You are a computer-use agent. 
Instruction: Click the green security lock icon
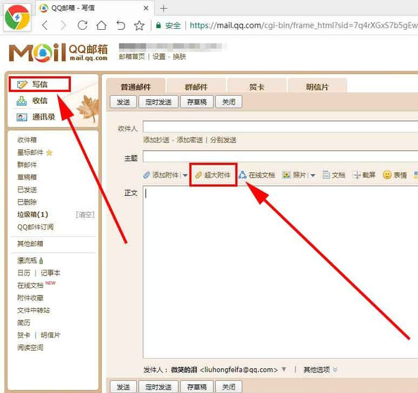[159, 25]
